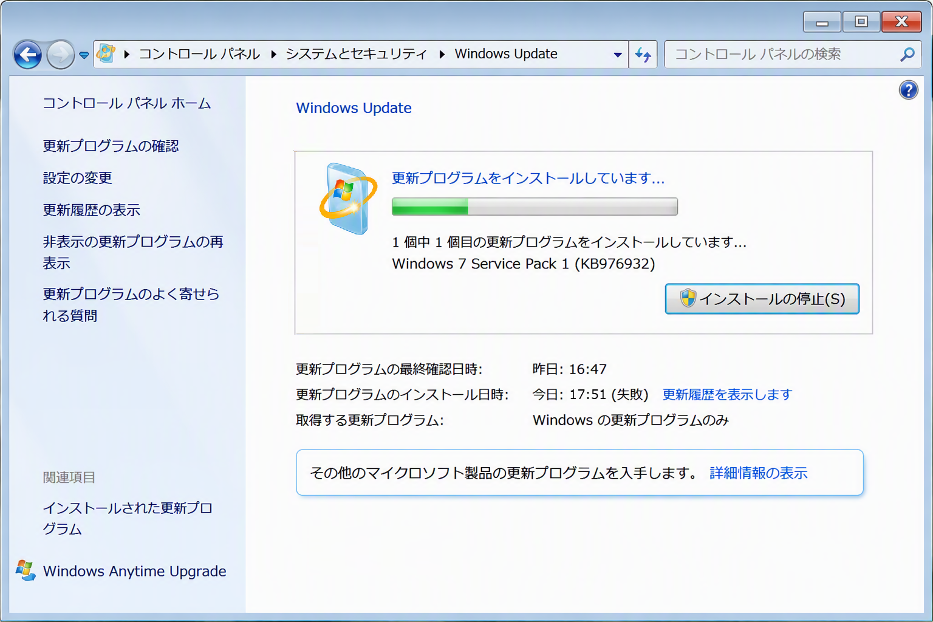
Task: Go back using the blue back arrow
Action: (28, 55)
